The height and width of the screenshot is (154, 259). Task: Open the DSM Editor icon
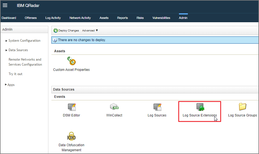tap(72, 107)
